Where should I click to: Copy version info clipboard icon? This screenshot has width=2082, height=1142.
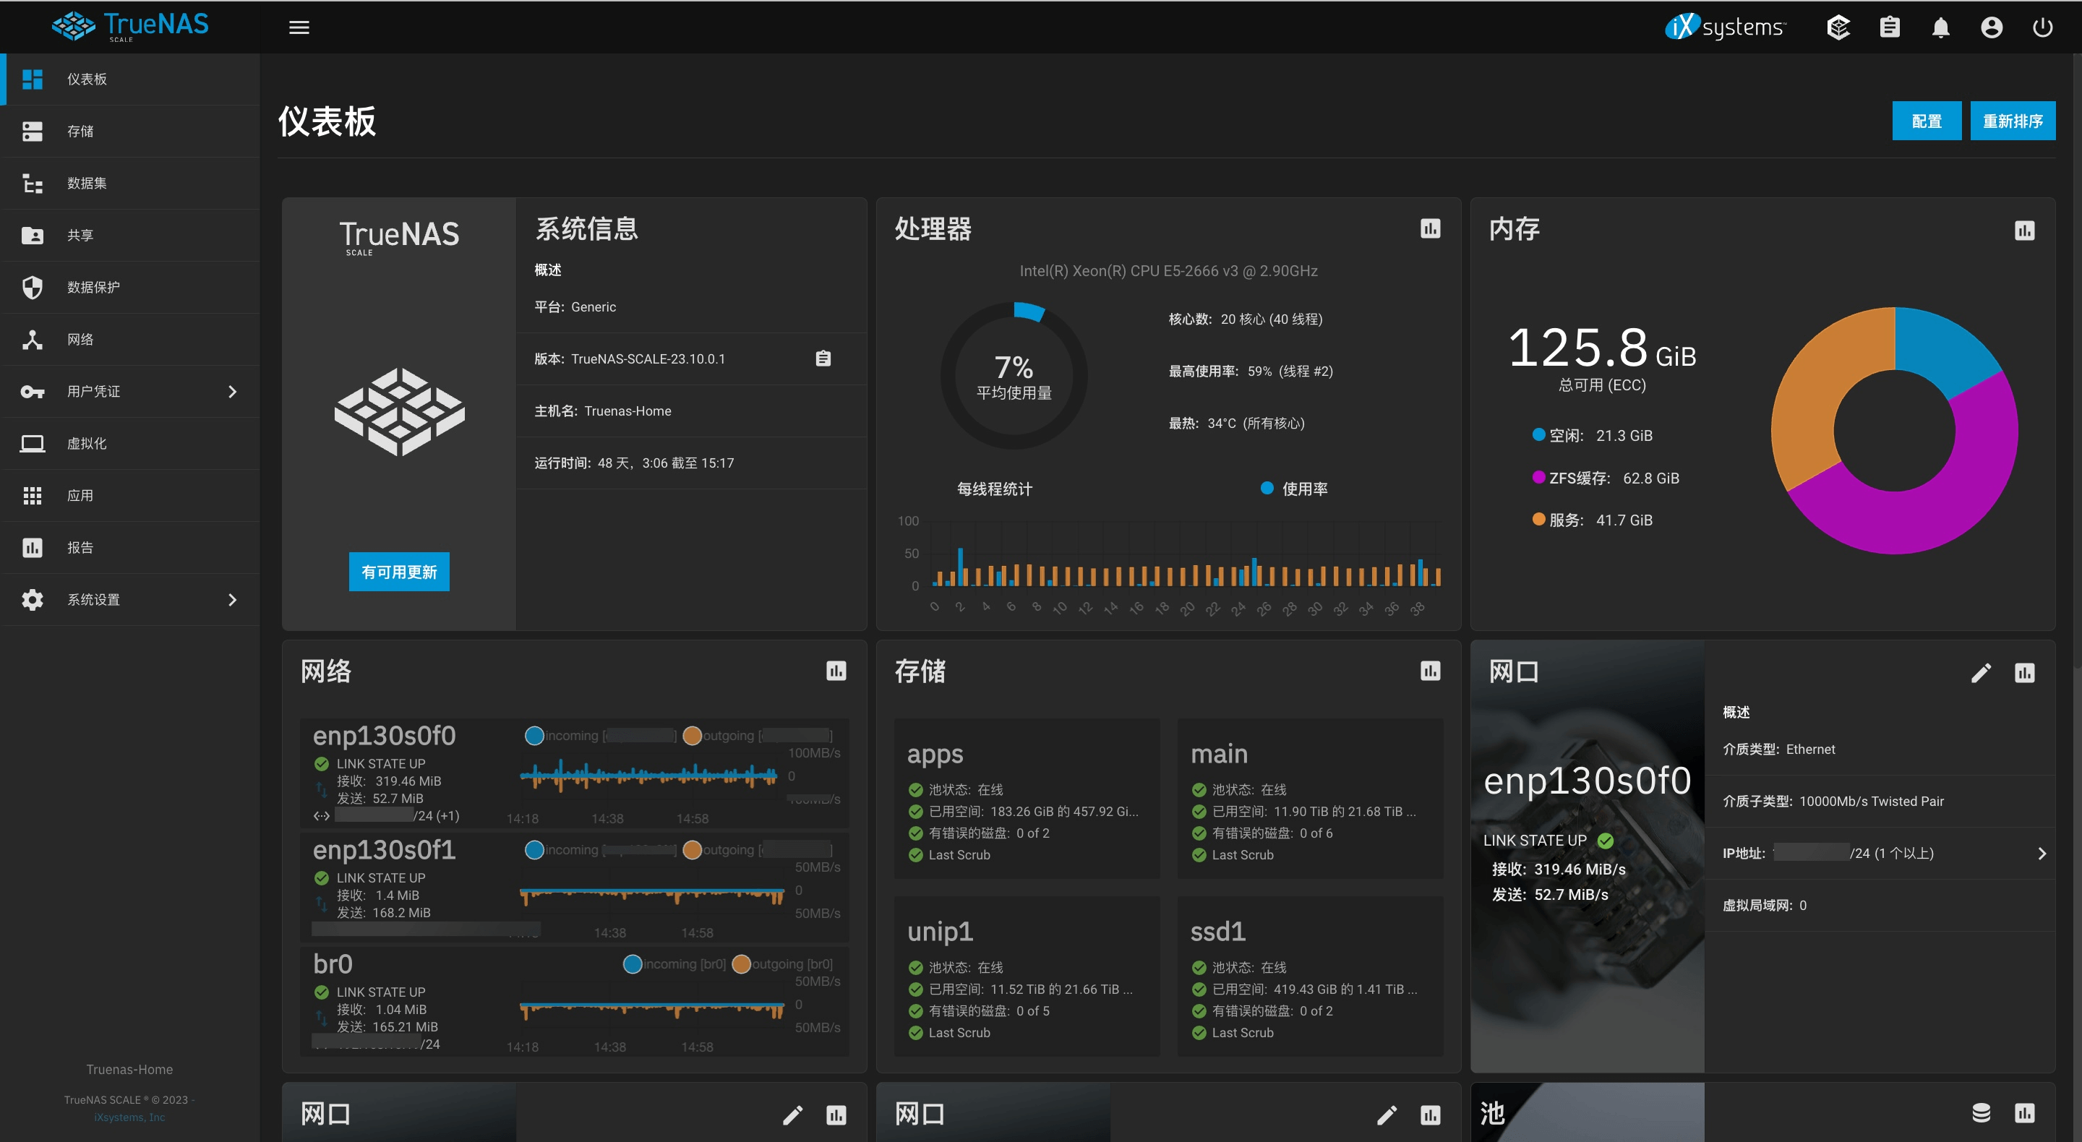pos(823,359)
